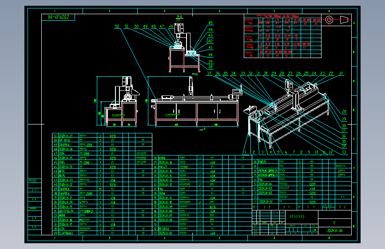Click callout balloon number 45
Image resolution: width=385 pixels, height=249 pixels.
[x=210, y=23]
